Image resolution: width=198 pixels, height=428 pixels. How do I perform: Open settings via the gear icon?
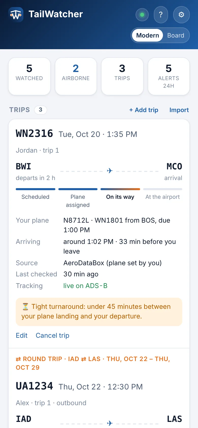(181, 15)
